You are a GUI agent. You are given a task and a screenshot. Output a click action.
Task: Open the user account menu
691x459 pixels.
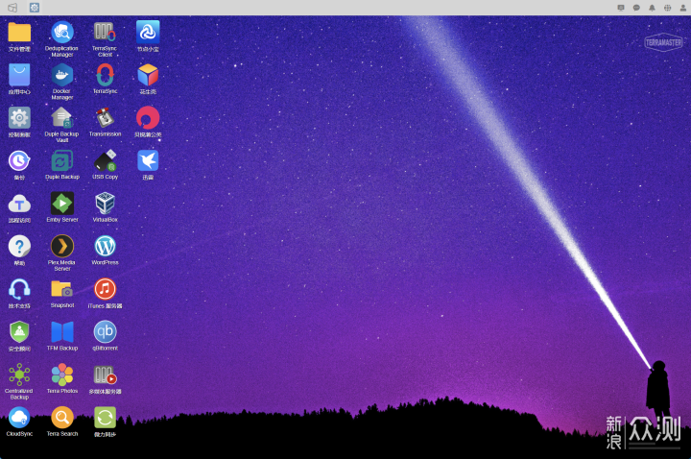[683, 8]
